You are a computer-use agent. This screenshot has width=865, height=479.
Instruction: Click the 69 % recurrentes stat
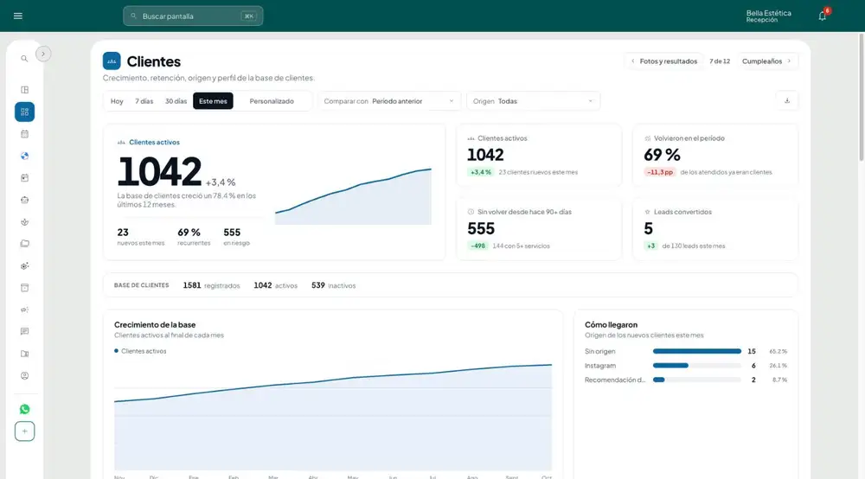click(194, 236)
